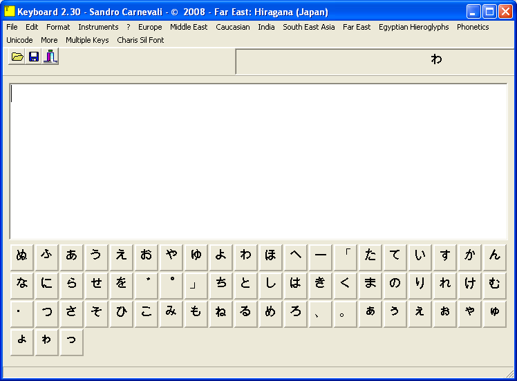
Task: Click the middle dot ・ key
Action: pos(21,314)
